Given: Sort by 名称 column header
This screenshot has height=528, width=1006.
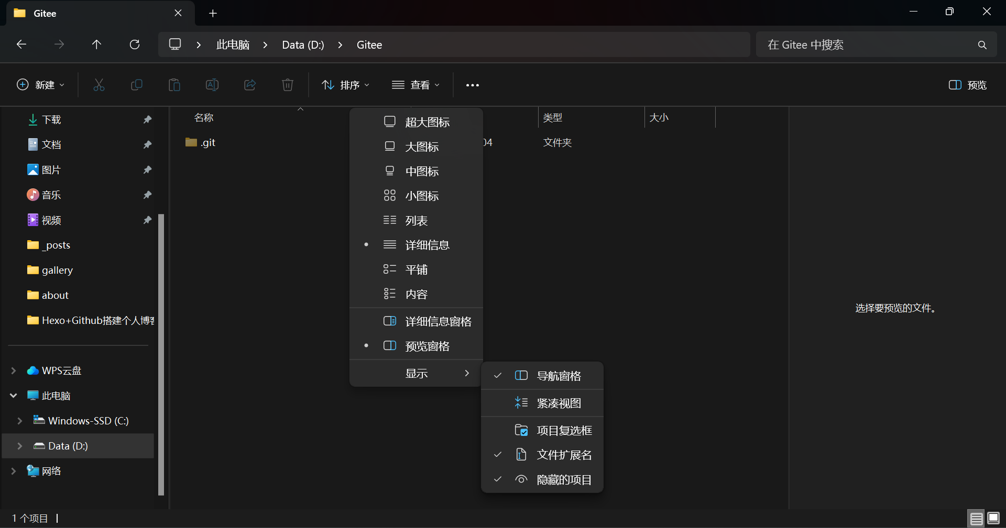Looking at the screenshot, I should click(204, 118).
